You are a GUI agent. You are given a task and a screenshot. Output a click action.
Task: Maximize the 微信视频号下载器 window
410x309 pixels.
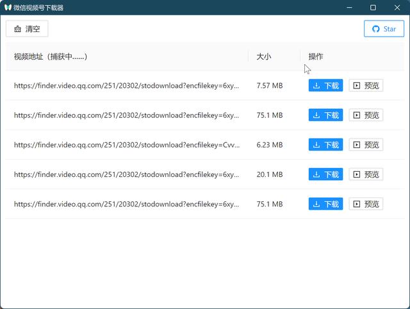tap(373, 8)
